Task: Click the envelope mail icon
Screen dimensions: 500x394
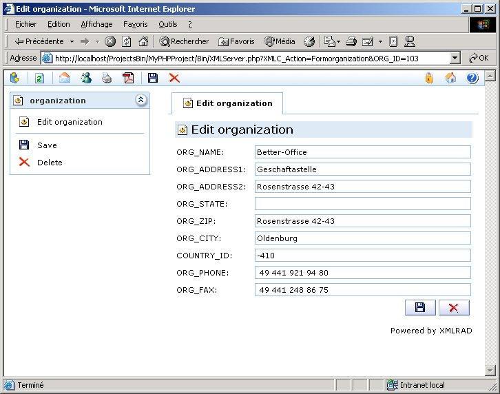Action: tap(64, 79)
